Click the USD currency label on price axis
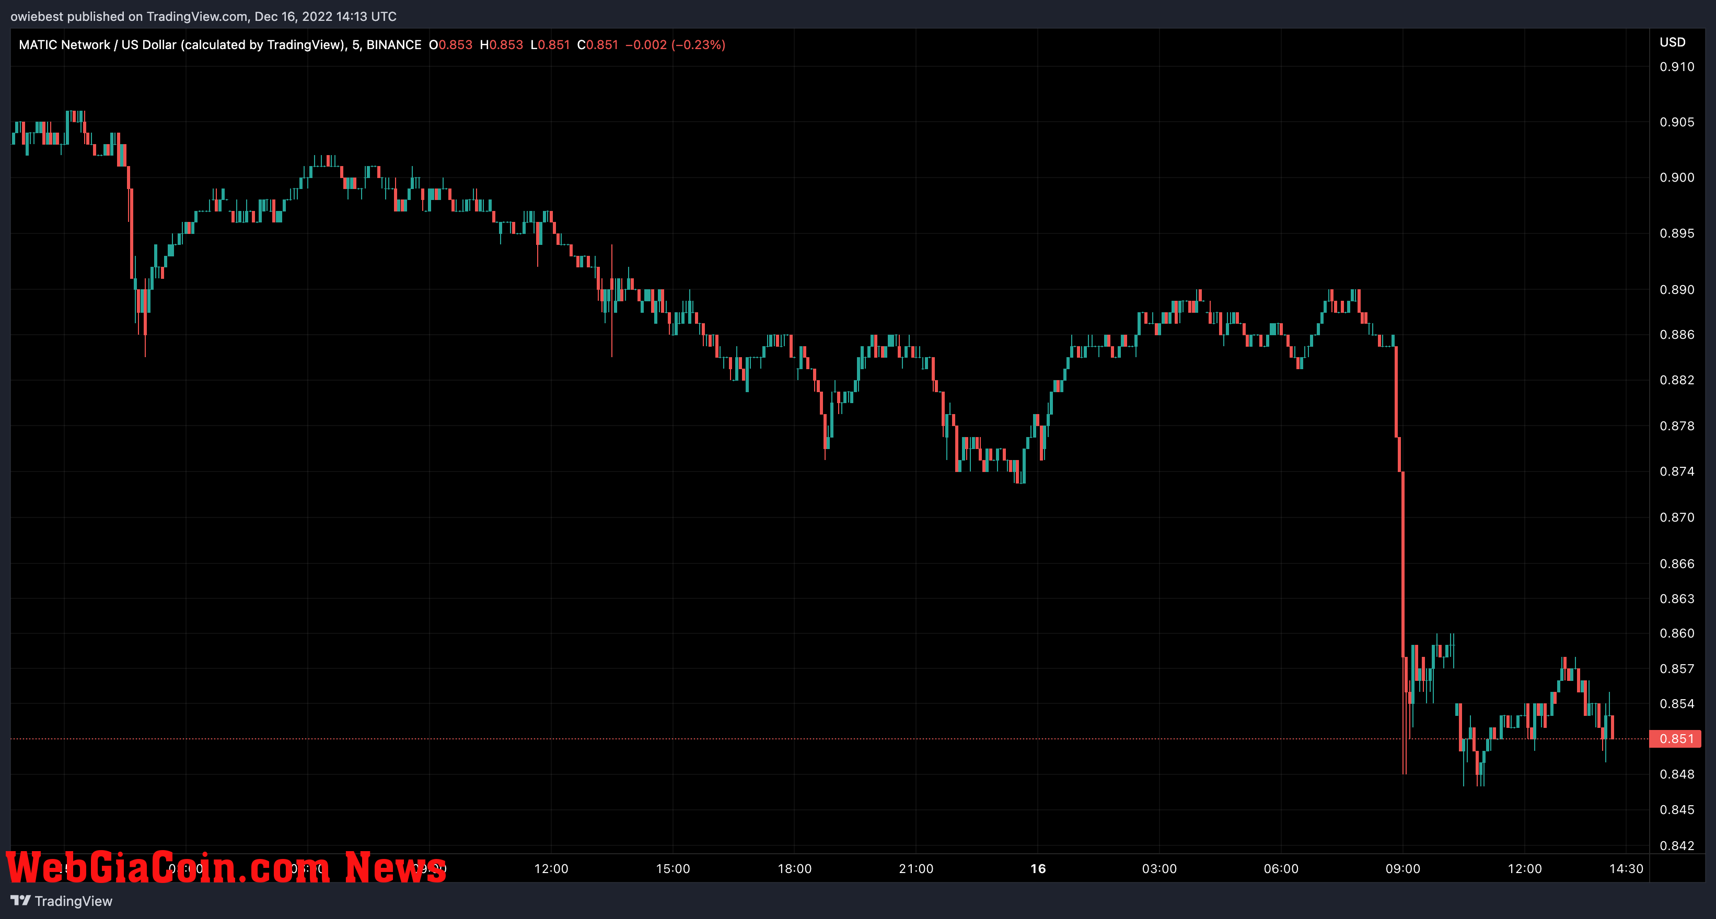 coord(1672,42)
